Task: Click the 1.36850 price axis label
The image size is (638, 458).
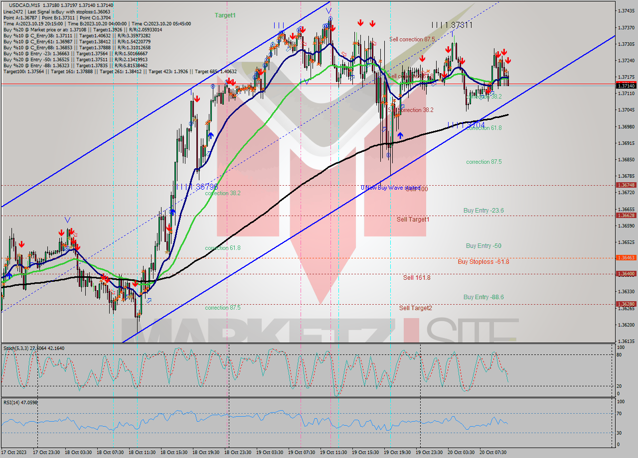Action: point(626,160)
